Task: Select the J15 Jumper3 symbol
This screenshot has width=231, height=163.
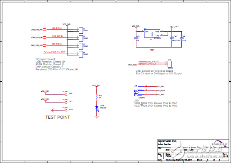Action: pos(138,93)
